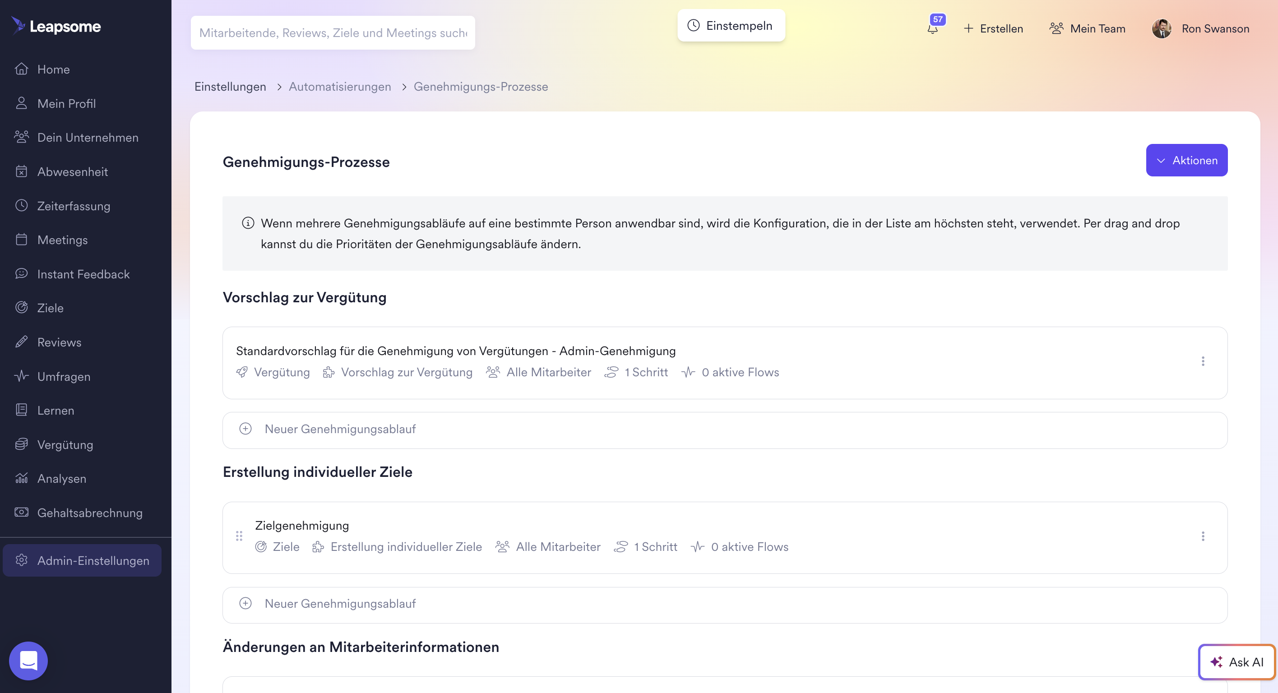Image resolution: width=1278 pixels, height=693 pixels.
Task: Click the clock icon on the Einstempeln button
Action: pyautogui.click(x=693, y=25)
